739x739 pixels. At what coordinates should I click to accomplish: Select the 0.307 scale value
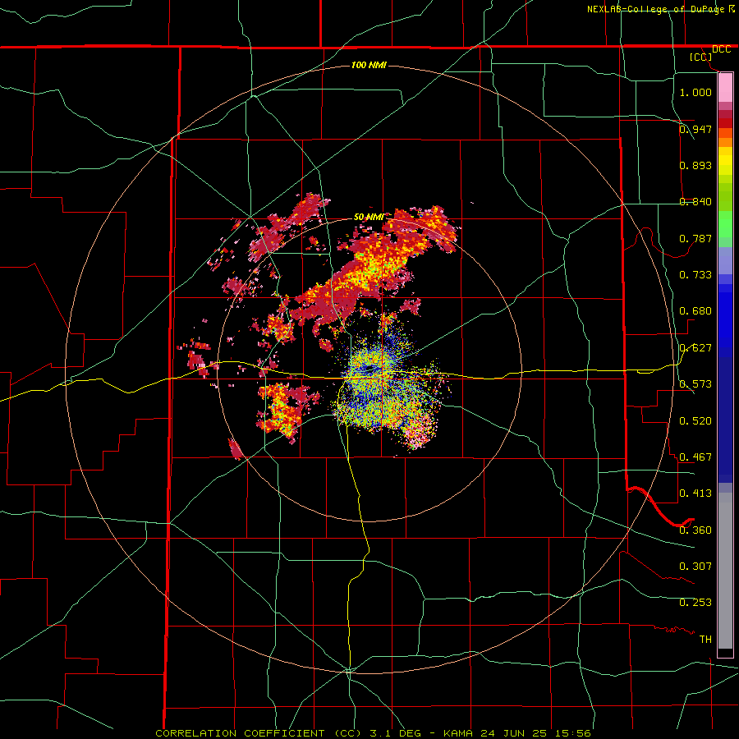click(x=695, y=566)
